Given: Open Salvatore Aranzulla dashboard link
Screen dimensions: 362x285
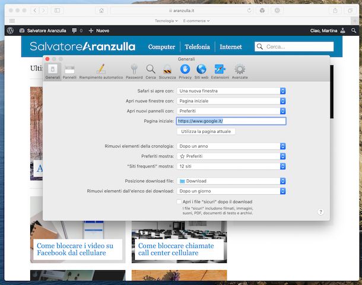Looking at the screenshot, I should (x=43, y=30).
